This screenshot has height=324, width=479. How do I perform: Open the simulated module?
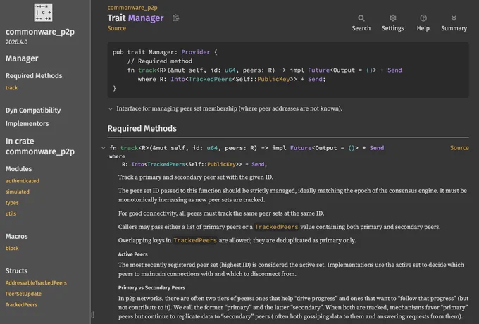(18, 192)
